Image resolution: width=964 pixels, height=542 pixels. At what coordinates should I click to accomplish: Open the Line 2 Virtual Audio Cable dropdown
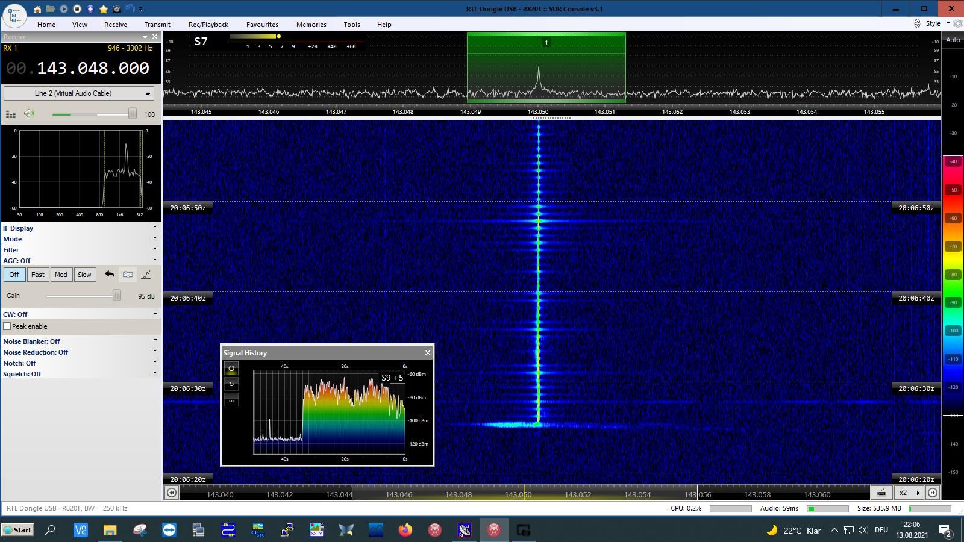click(78, 93)
